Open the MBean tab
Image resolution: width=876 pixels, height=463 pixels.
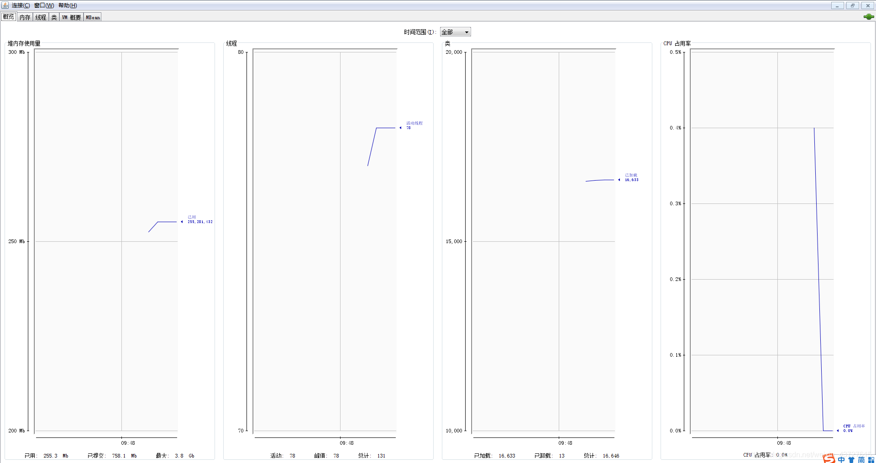[x=93, y=17]
